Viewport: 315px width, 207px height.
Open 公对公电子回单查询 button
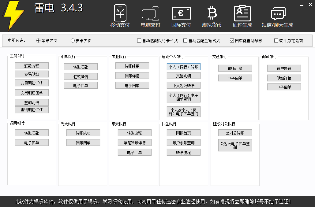(235, 145)
